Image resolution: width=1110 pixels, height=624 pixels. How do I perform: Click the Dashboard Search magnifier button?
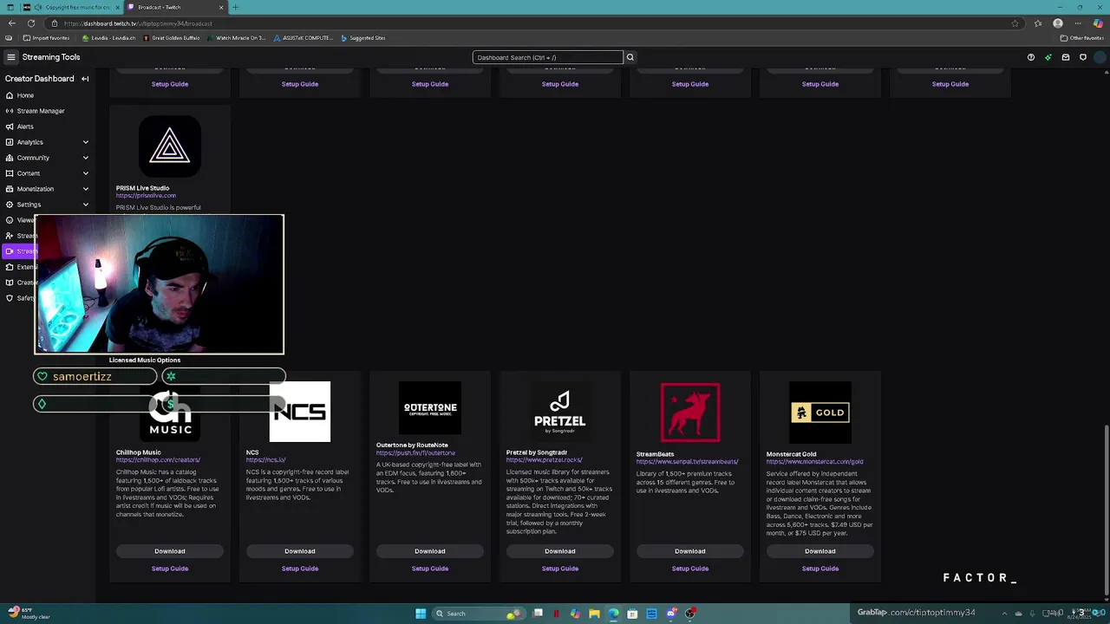click(x=630, y=57)
